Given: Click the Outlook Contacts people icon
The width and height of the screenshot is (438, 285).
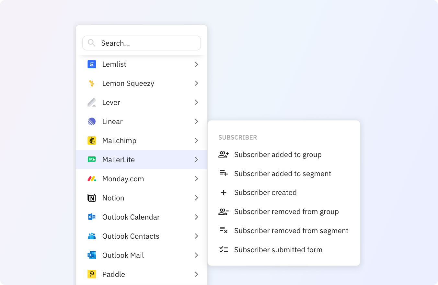Looking at the screenshot, I should click(x=92, y=236).
